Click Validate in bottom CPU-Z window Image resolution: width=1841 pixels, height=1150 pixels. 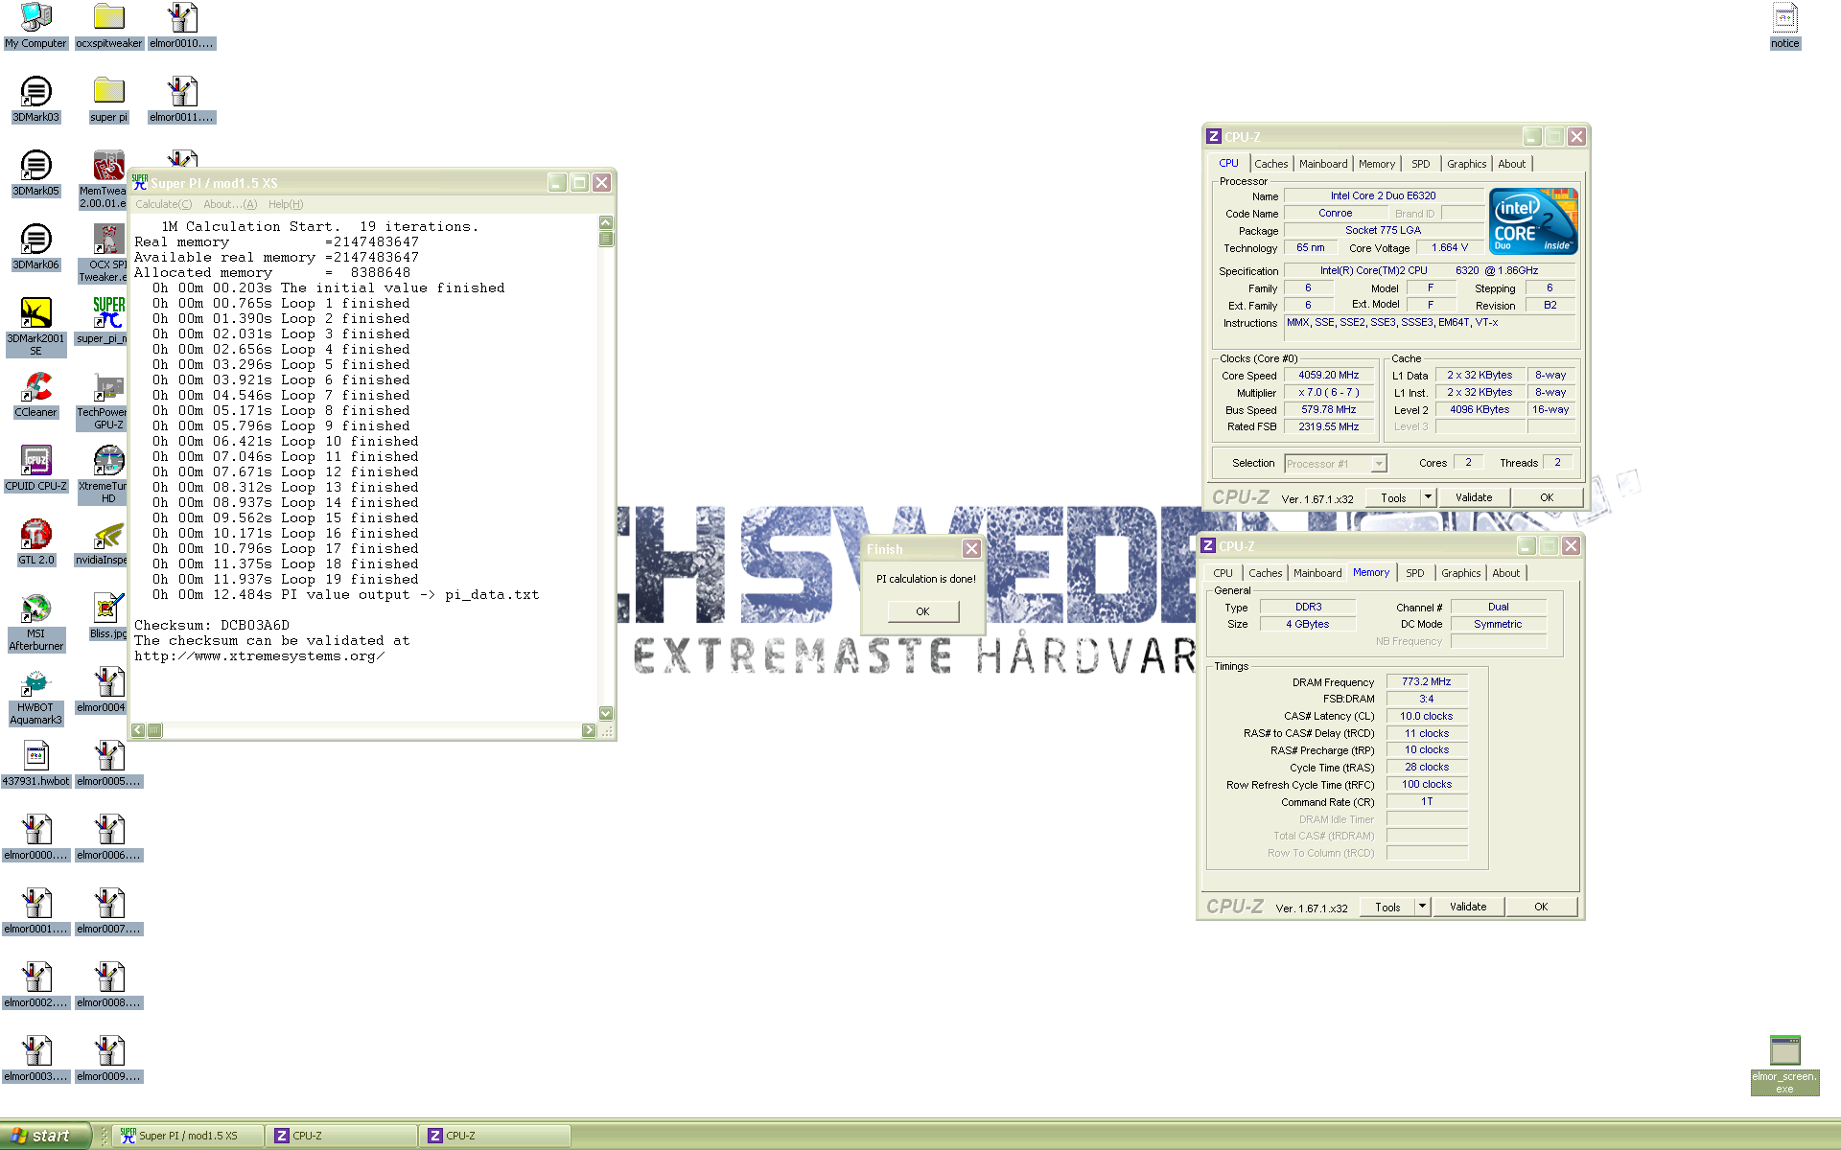[x=1468, y=907]
